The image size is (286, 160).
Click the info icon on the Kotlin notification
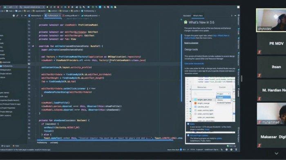188,124
